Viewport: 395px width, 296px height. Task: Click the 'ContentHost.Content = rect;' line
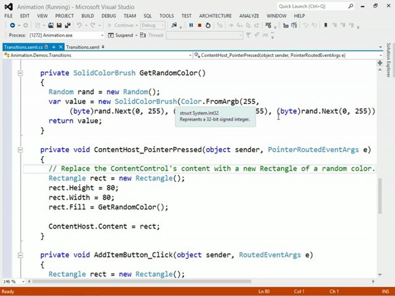(104, 226)
